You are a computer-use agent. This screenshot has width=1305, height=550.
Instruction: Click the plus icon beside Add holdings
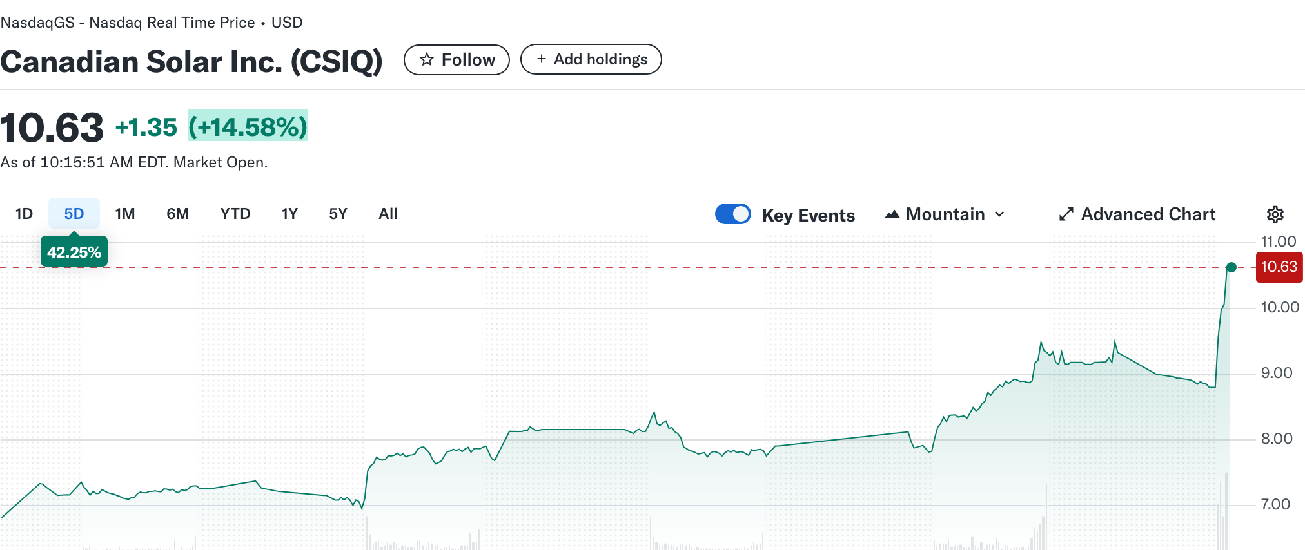coord(541,59)
